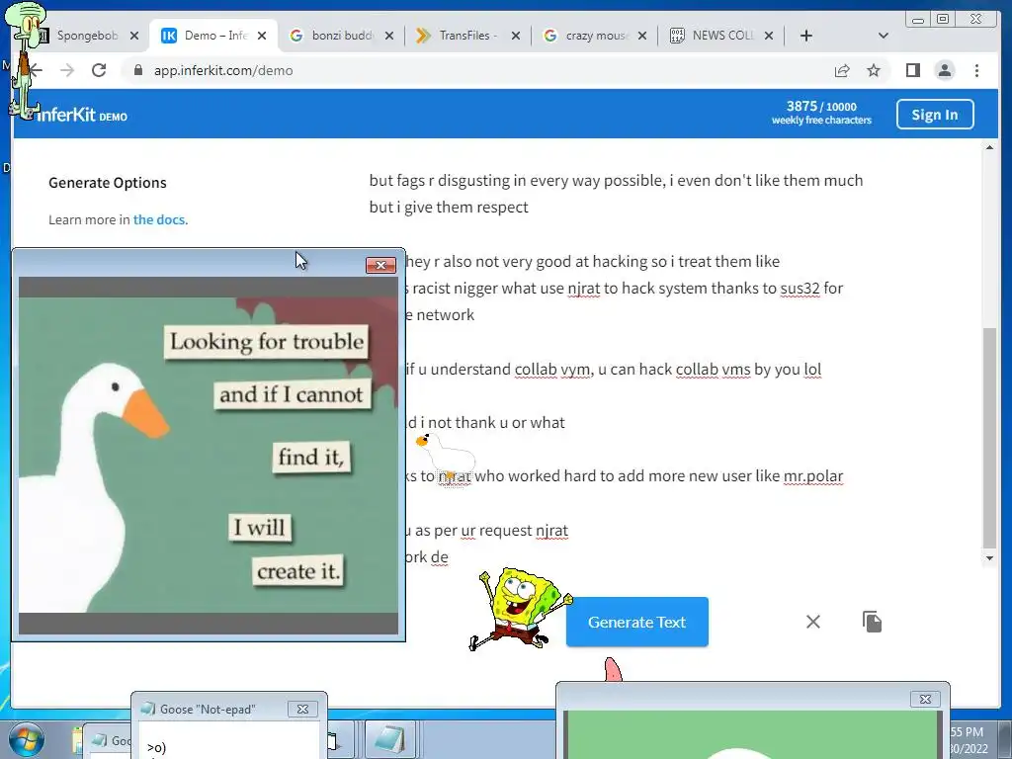Open the TransFiles tab
1012x759 pixels.
467,36
